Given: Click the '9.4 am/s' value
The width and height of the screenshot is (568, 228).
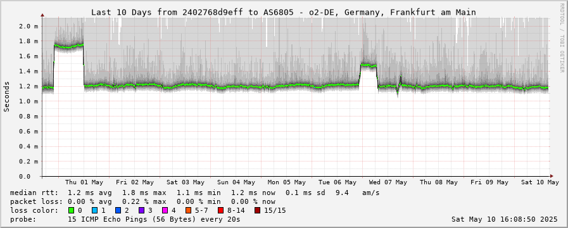Looking at the screenshot, I should coord(358,193).
